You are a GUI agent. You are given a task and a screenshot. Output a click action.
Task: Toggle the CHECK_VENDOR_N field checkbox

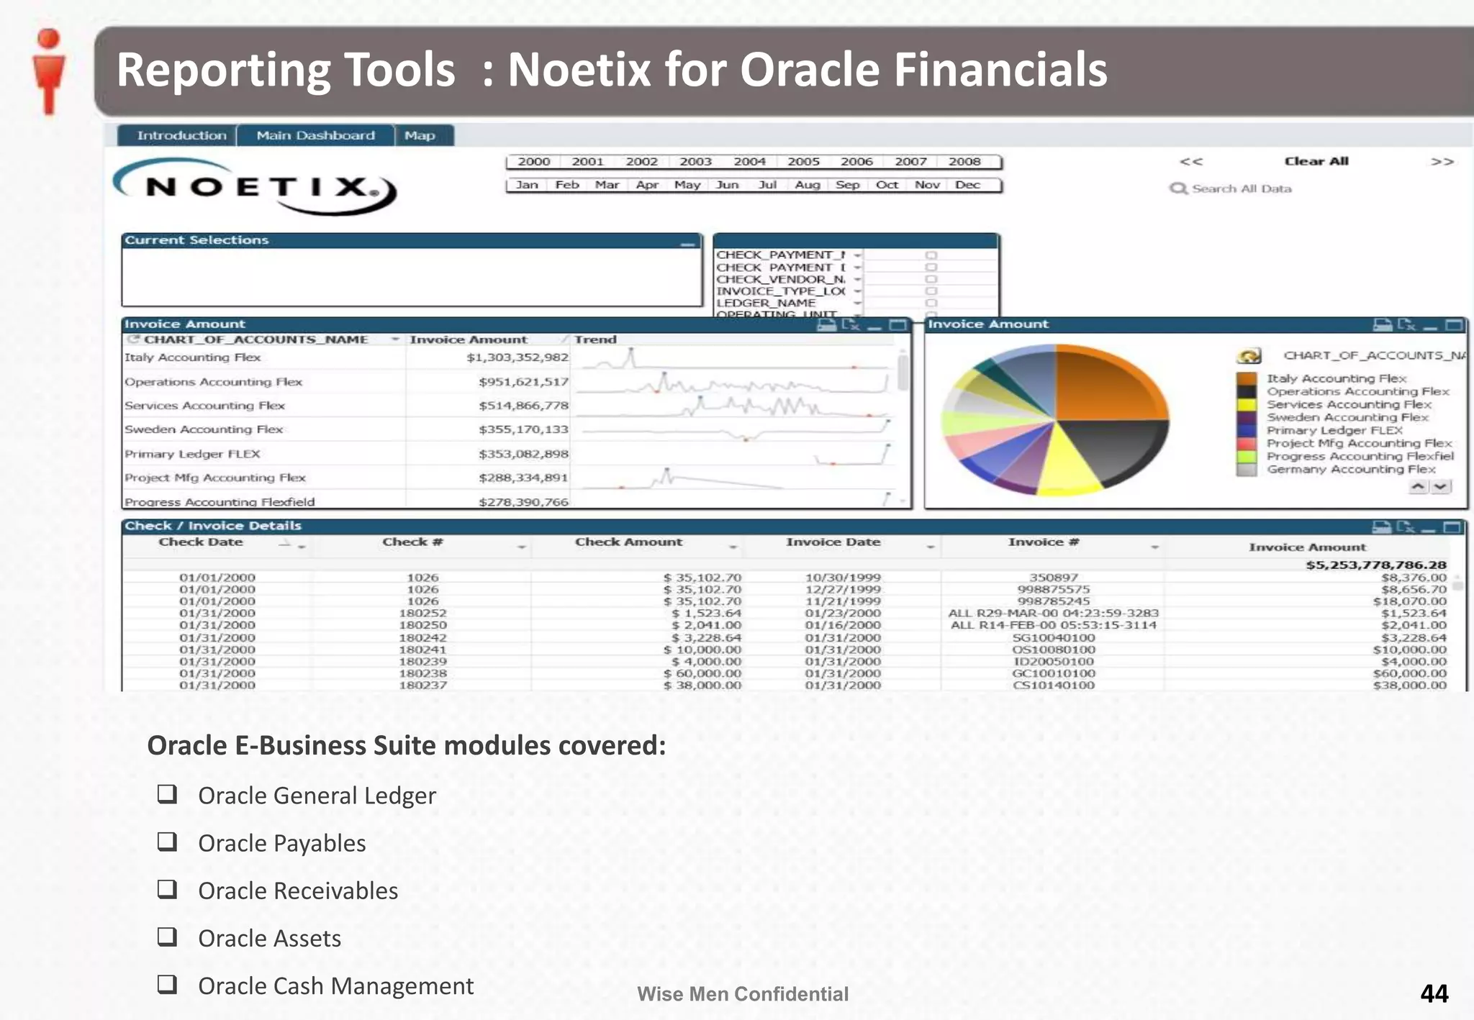tap(931, 279)
